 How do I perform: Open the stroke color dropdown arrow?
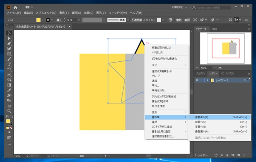52,20
